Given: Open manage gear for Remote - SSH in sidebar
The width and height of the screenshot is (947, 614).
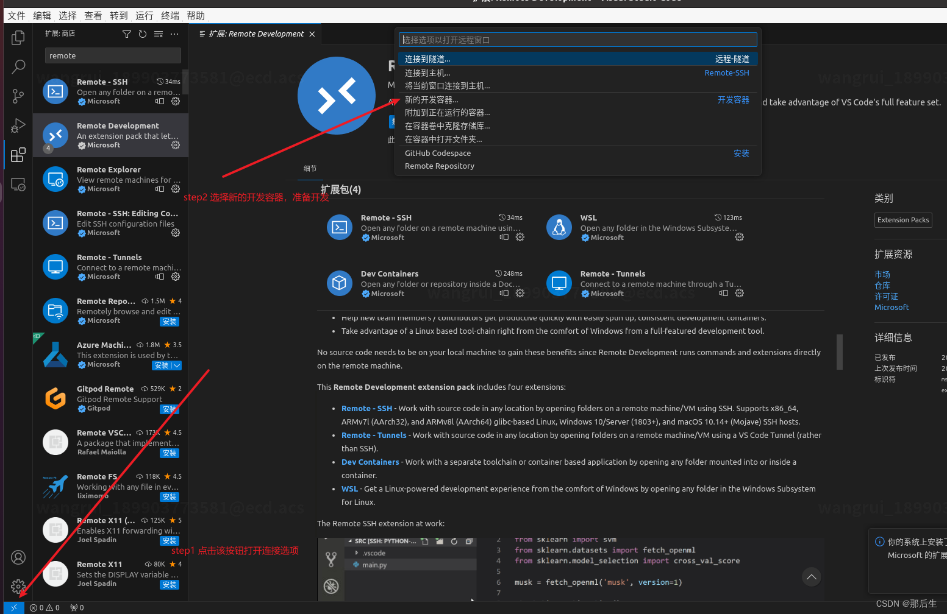Looking at the screenshot, I should pos(176,101).
